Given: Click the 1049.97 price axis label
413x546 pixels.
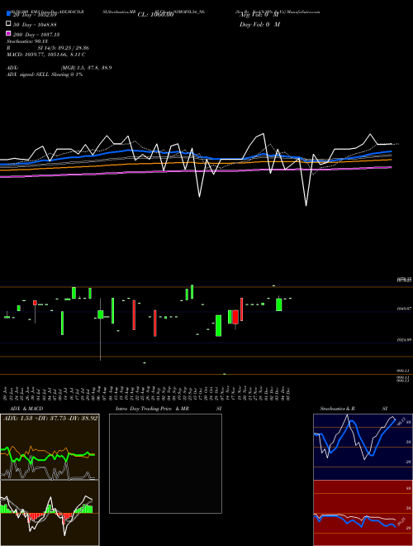Looking at the screenshot, I should tap(405, 309).
